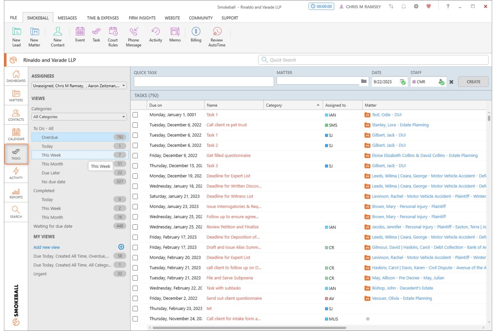
Task: Open the Date picker in quick task bar
Action: tap(403, 82)
